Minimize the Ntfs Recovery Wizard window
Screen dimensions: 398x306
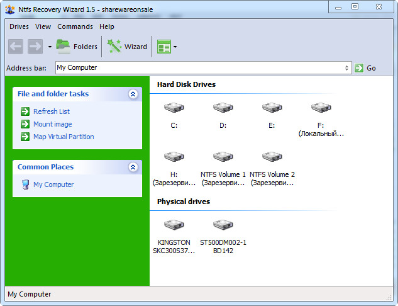coord(338,7)
